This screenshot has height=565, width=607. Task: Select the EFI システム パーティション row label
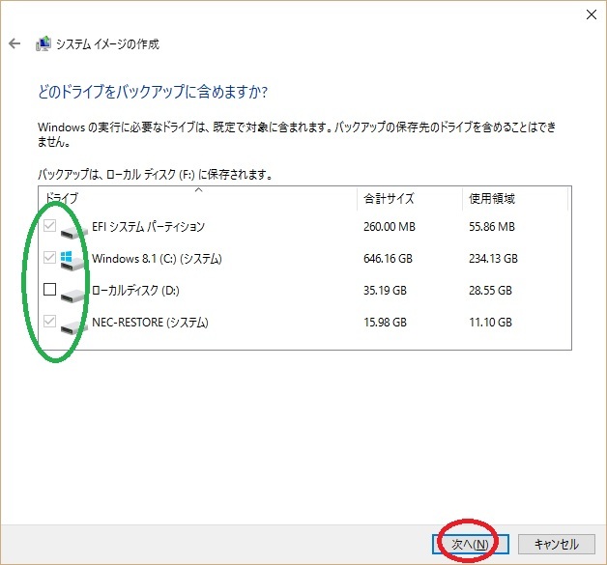click(x=148, y=226)
